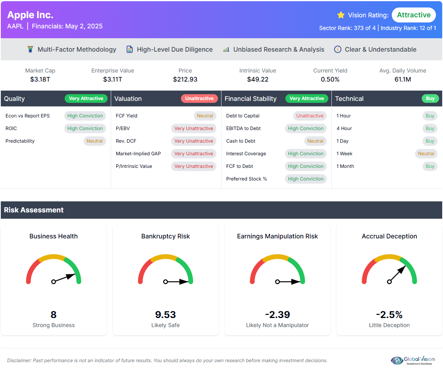
Task: Select the Unbiased Research & Analysis chart icon
Action: click(226, 49)
